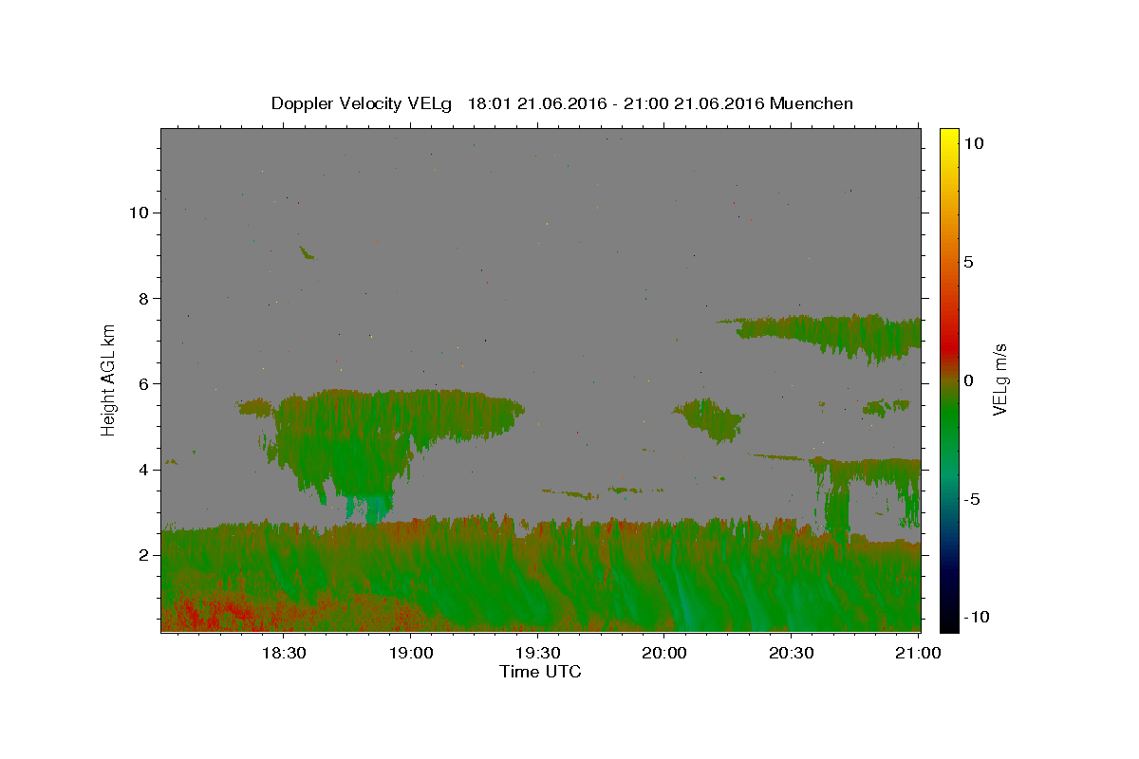
Task: Click the 20:30 time tick label
Action: (791, 654)
